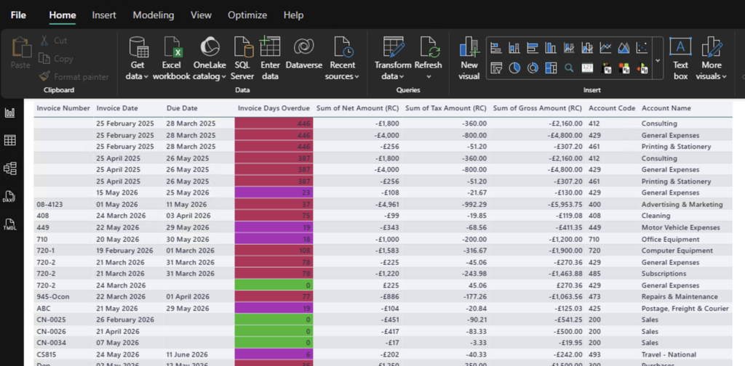The width and height of the screenshot is (745, 366).
Task: Insert a line and clustered column chart
Action: point(587,48)
